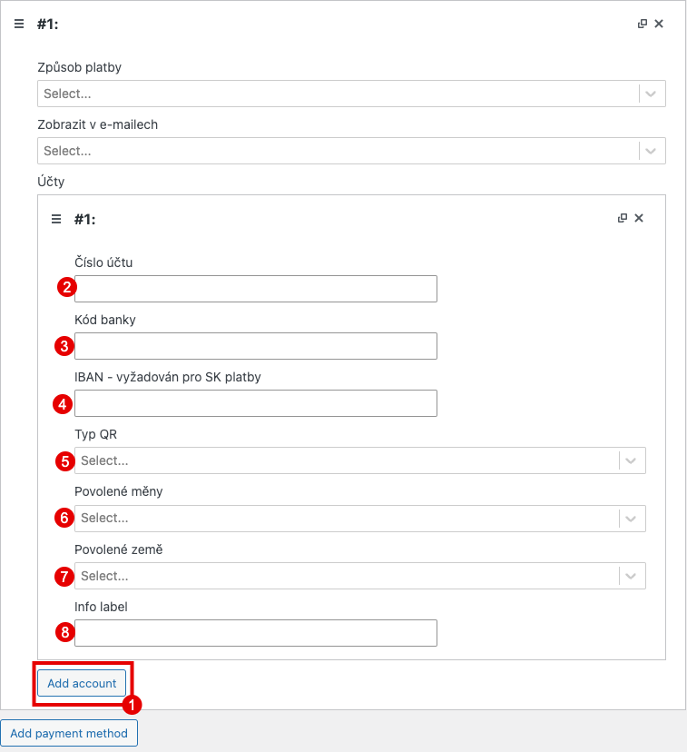This screenshot has height=752, width=687.
Task: Remove the inner account #1 entry
Action: click(x=639, y=218)
